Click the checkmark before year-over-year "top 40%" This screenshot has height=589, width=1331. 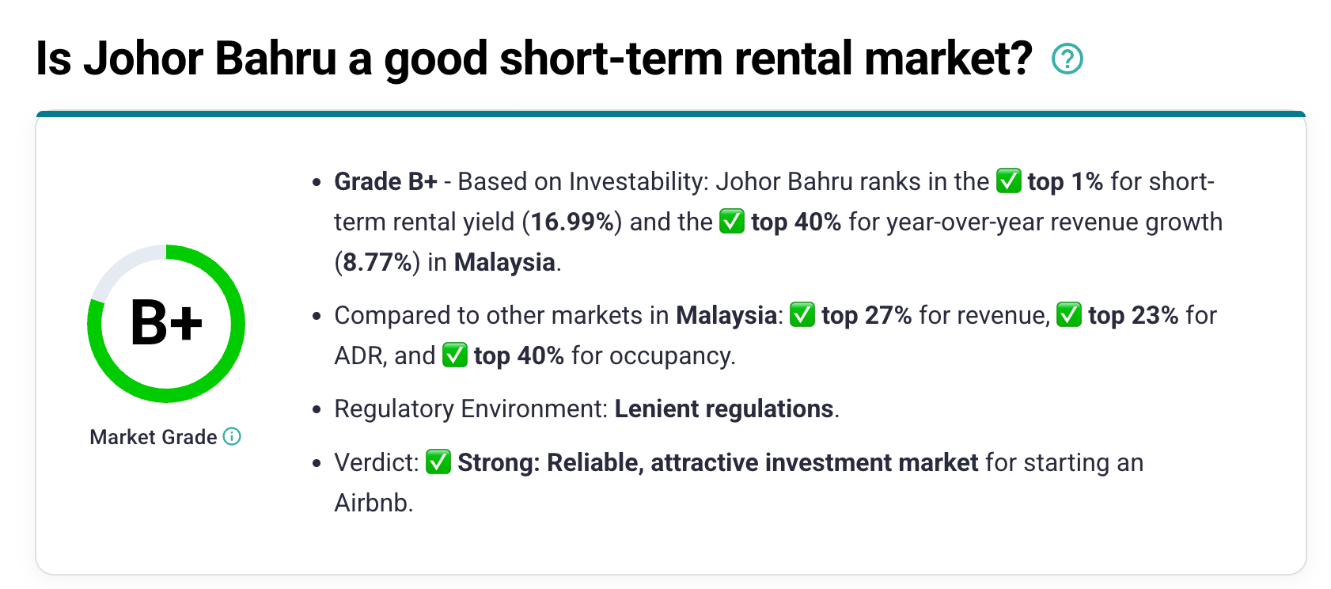coord(732,222)
